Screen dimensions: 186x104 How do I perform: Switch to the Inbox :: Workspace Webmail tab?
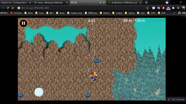(x=50, y=3)
